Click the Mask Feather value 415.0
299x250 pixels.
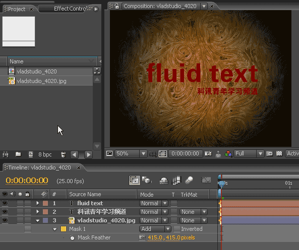click(155, 237)
